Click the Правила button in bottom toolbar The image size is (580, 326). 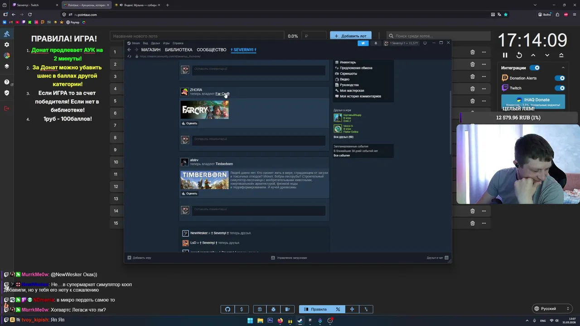point(315,309)
